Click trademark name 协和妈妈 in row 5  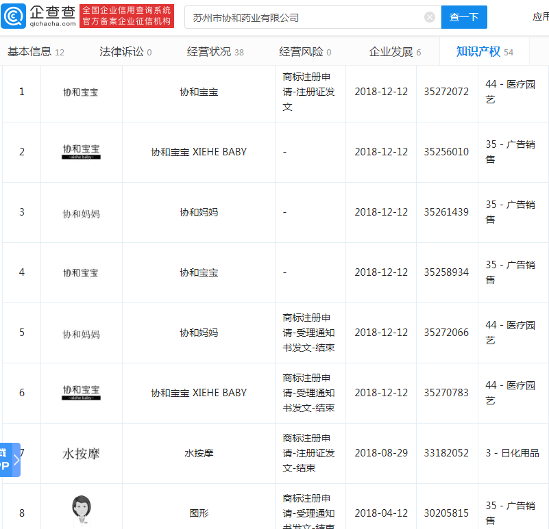point(199,333)
